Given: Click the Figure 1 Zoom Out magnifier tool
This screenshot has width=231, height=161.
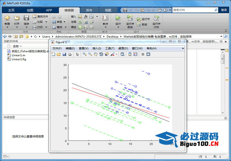Looking at the screenshot, I should (90, 54).
